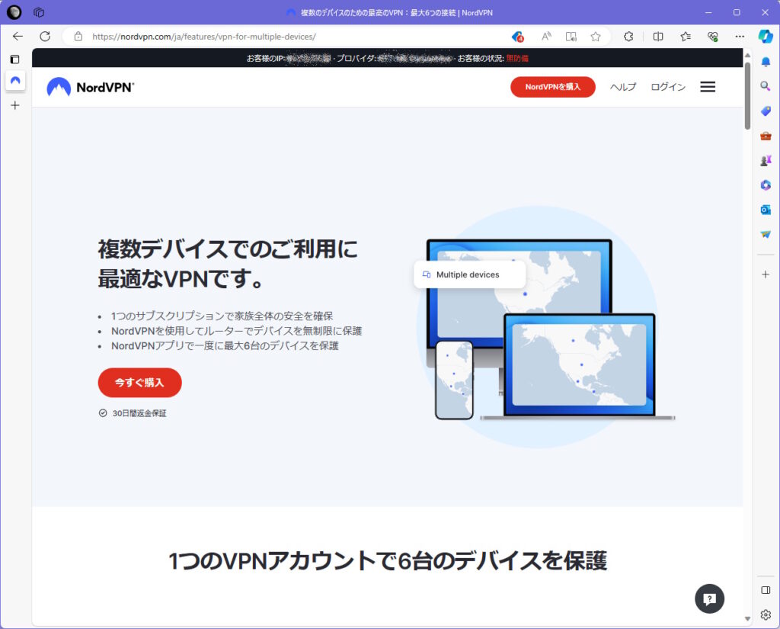
Task: Click the tracking prevention shield badge
Action: tap(517, 37)
